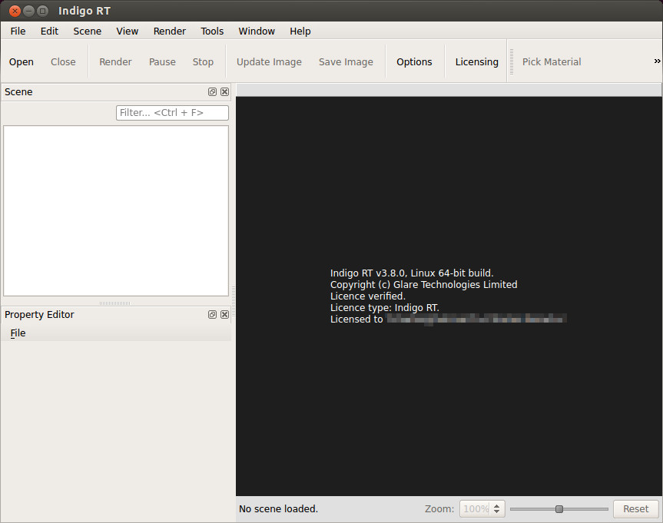Select the Pick Material tool
Screen dimensions: 663x523
551,62
